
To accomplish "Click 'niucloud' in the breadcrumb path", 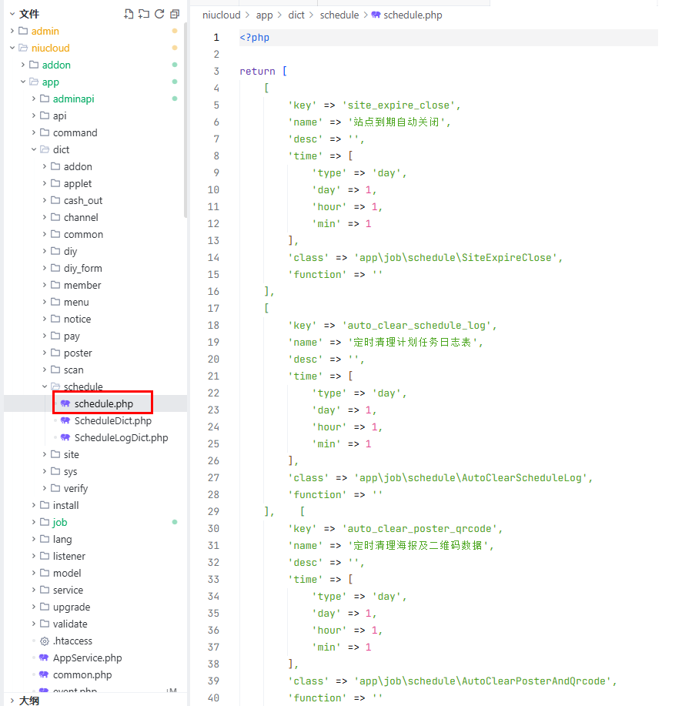I will coord(221,15).
